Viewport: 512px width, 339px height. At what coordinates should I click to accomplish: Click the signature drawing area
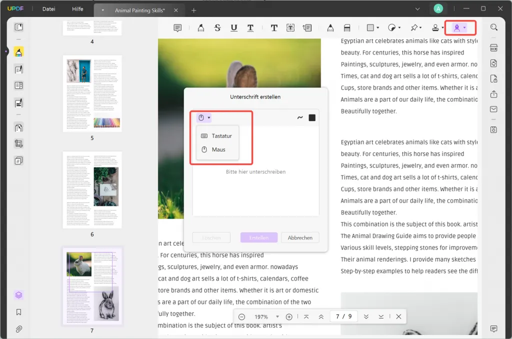point(255,171)
